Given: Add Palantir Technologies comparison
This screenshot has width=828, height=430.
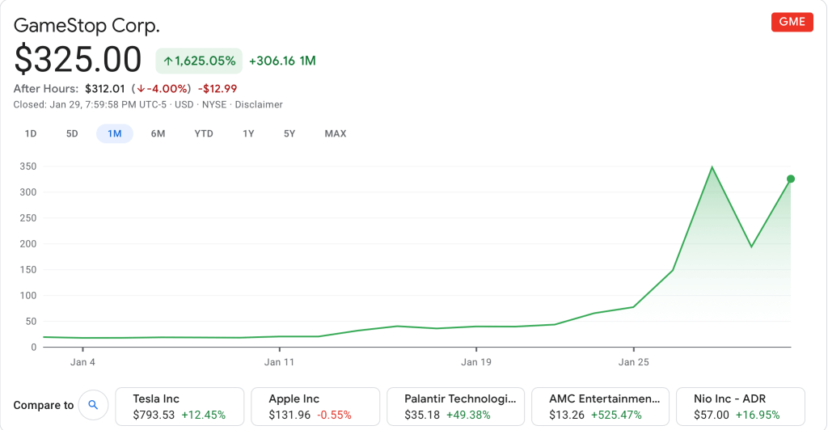Looking at the screenshot, I should [x=456, y=407].
